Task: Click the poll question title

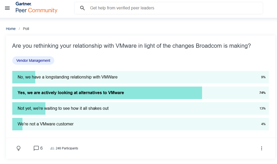Action: pos(131,46)
